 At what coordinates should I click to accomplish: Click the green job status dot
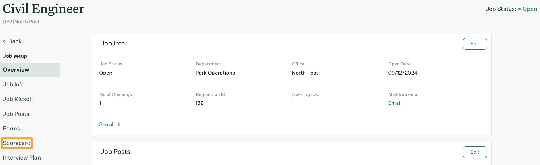click(x=520, y=9)
